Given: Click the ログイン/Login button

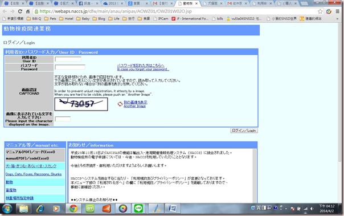Looking at the screenshot, I should 244,131.
